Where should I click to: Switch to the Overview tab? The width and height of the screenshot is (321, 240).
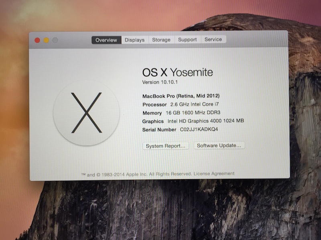point(106,40)
